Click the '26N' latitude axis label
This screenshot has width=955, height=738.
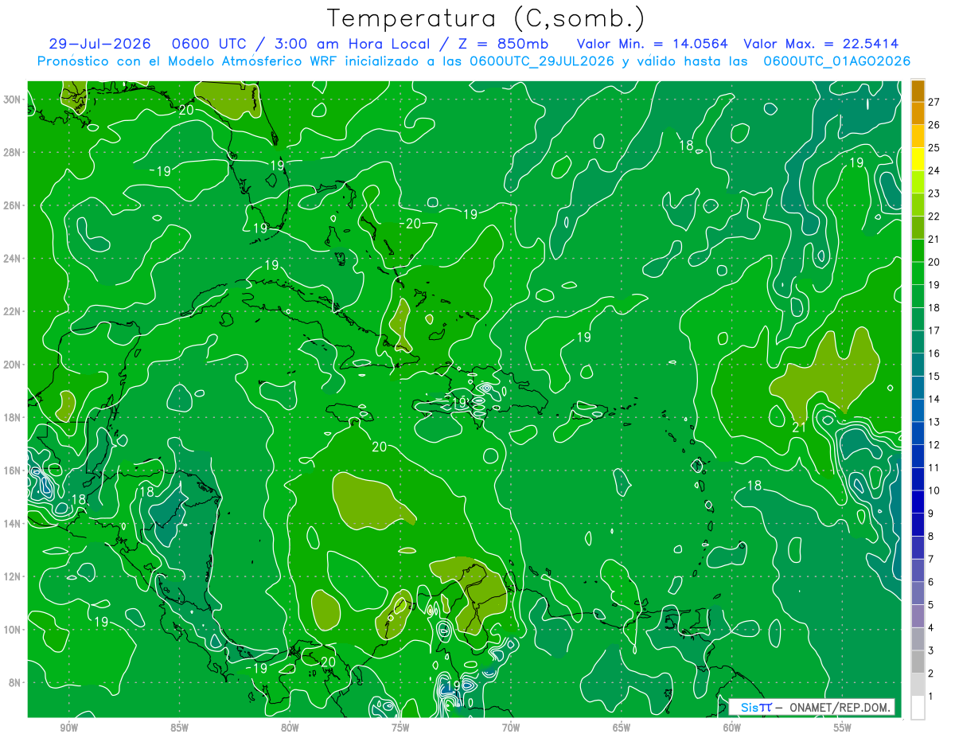point(12,205)
